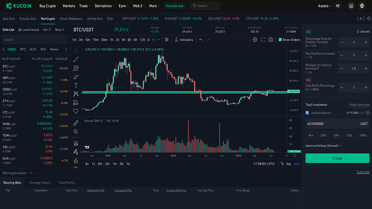This screenshot has height=209, width=372.
Task: Click the green Create button
Action: coord(337,158)
